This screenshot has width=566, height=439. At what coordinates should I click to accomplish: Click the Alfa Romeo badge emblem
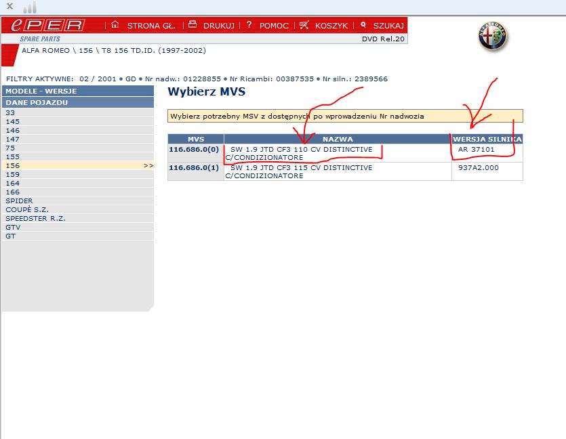coord(493,36)
